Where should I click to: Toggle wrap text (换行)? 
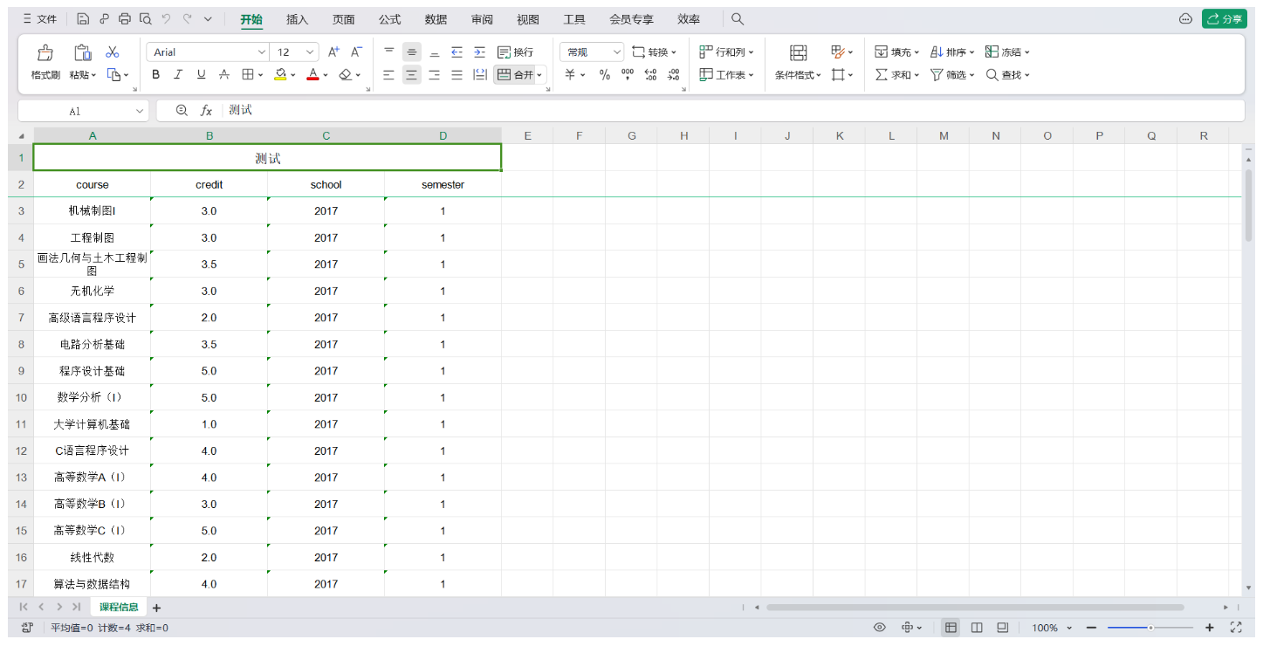(x=515, y=52)
